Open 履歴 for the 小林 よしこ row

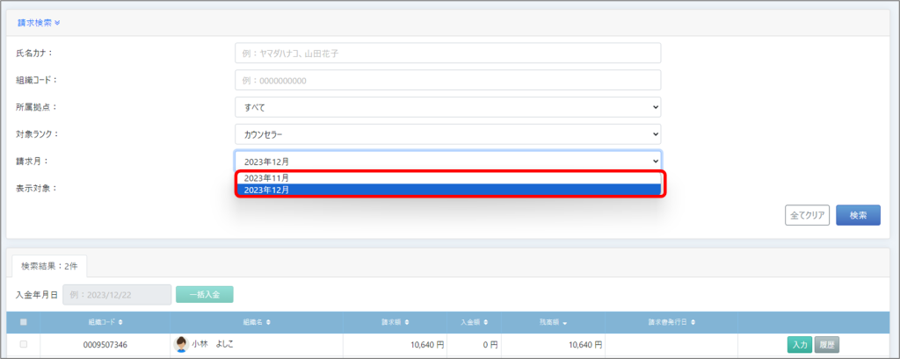827,345
